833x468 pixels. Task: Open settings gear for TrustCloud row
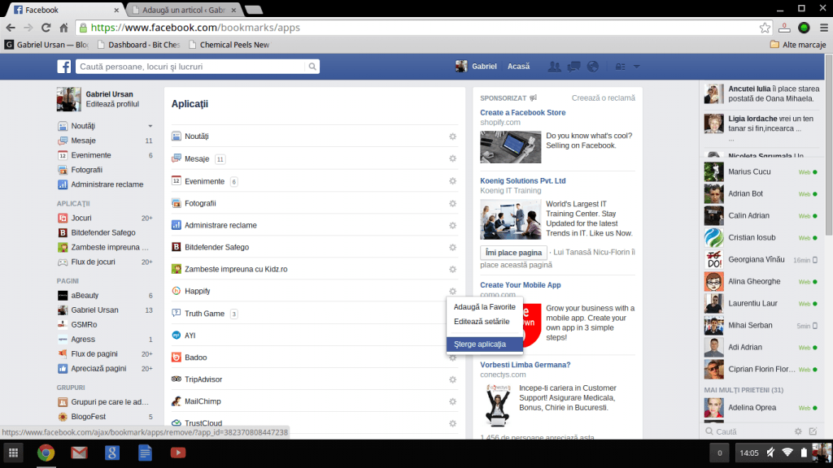pos(452,423)
